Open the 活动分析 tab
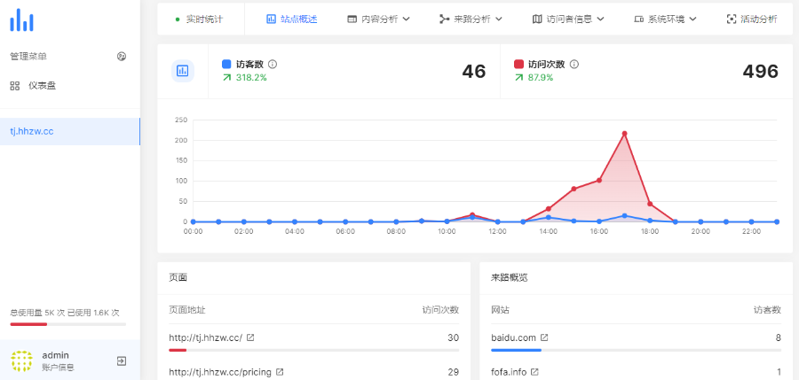 pyautogui.click(x=752, y=19)
